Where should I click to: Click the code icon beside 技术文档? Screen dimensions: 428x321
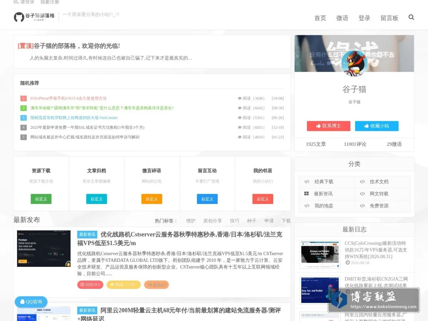362,182
